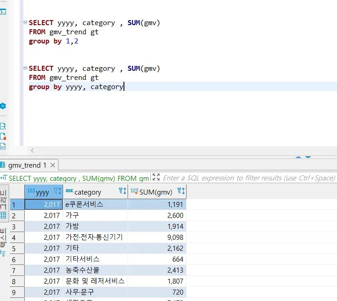Click the 2,600 SUM(gmv) cell

pos(157,215)
